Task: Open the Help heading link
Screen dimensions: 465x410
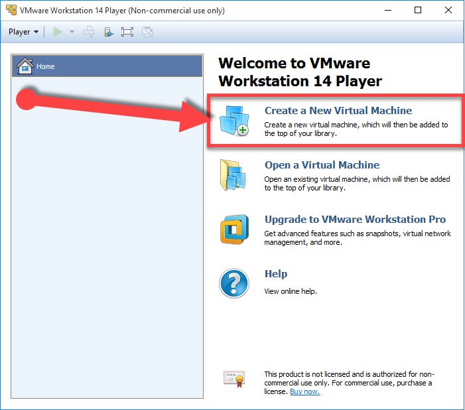Action: click(276, 274)
